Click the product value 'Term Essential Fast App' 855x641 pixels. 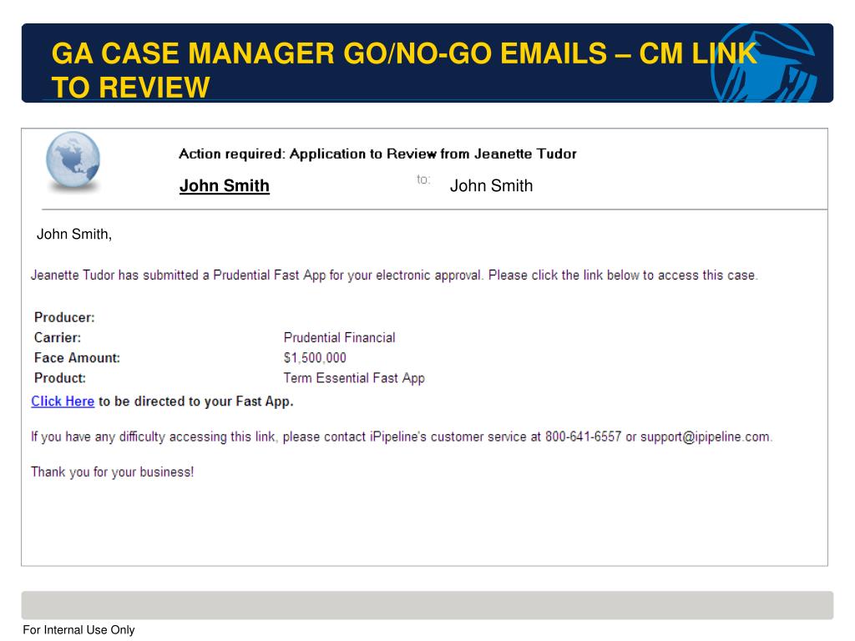coord(354,378)
